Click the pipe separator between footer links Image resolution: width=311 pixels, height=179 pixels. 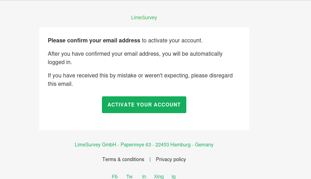tap(150, 159)
